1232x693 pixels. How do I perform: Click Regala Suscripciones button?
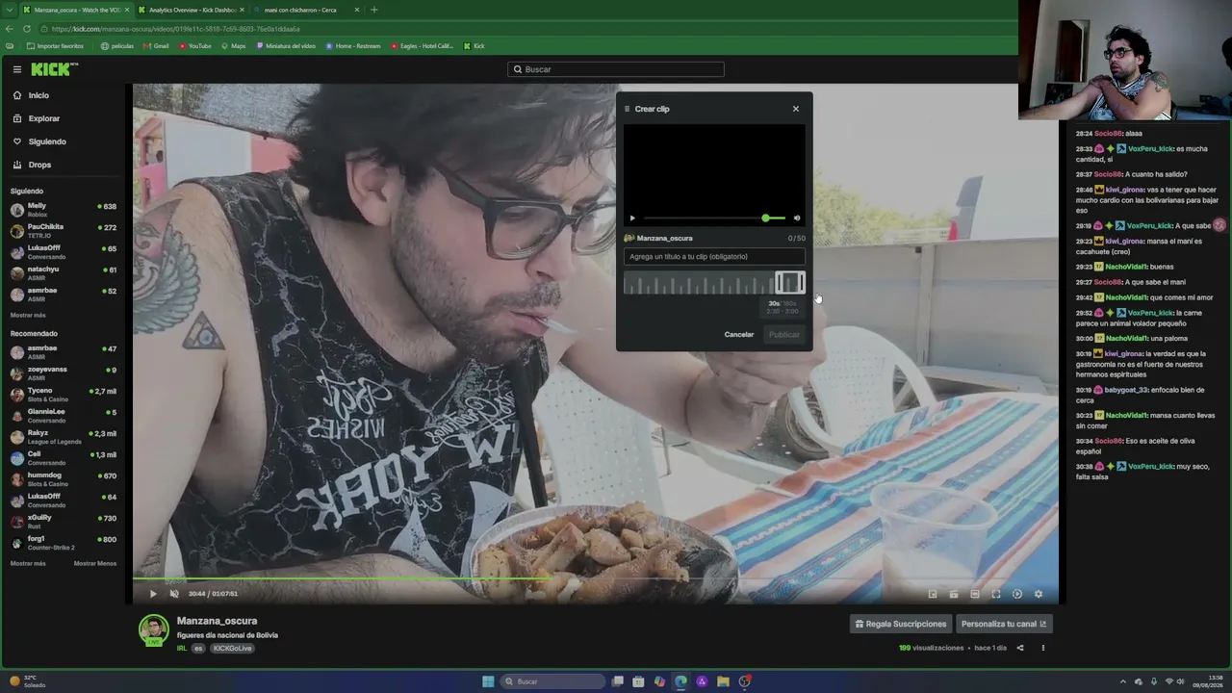tap(901, 624)
